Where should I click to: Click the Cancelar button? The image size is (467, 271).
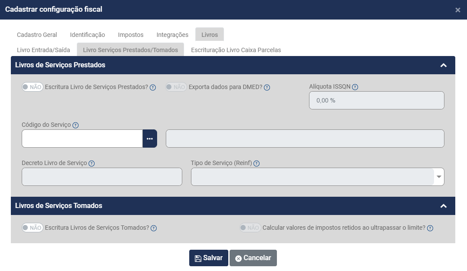click(x=253, y=258)
